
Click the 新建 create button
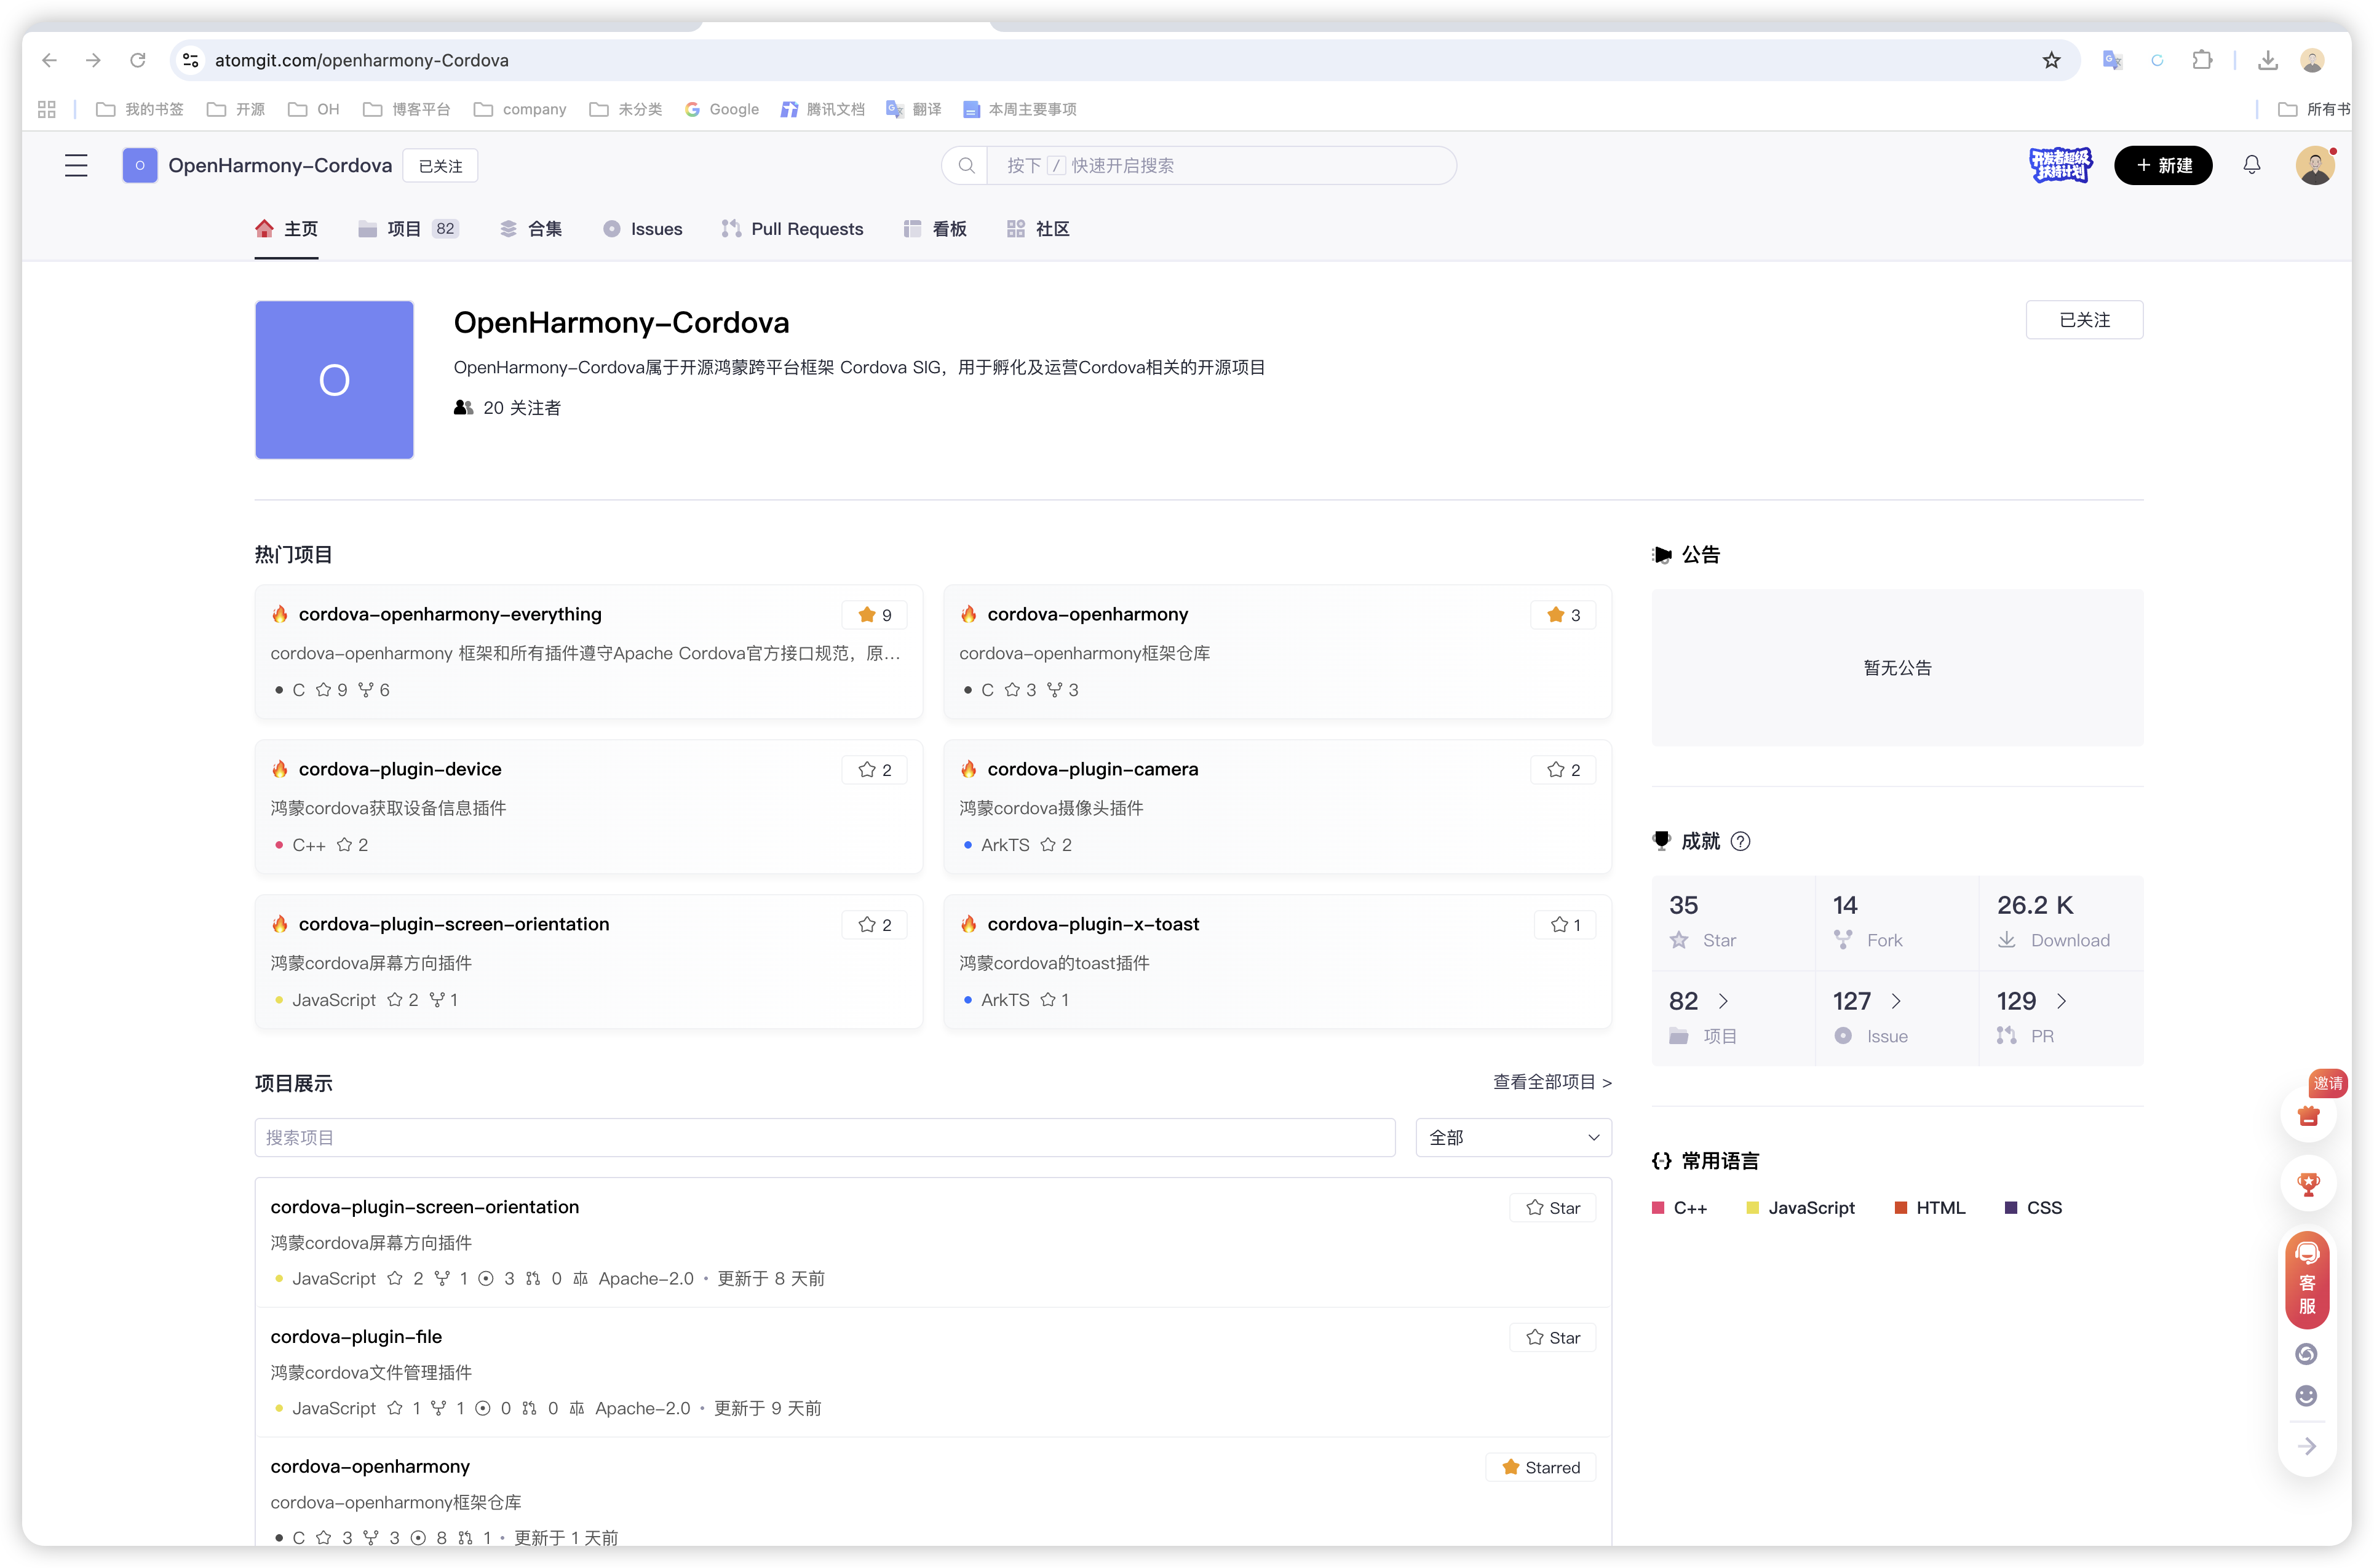coord(2162,165)
